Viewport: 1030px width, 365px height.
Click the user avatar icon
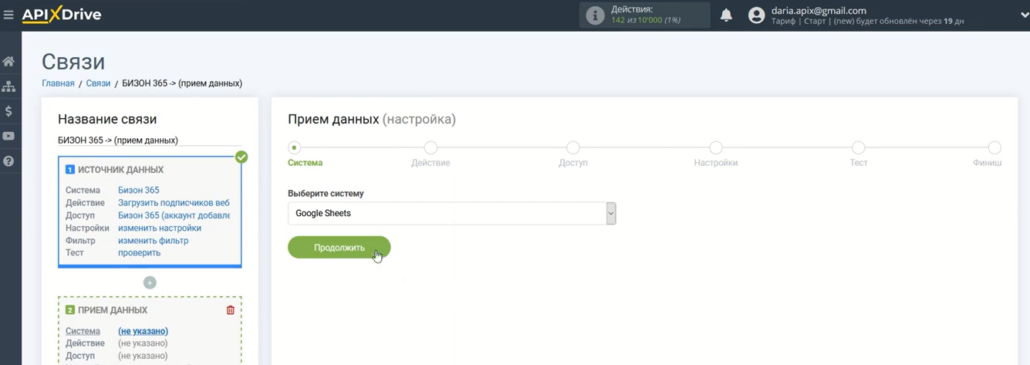757,15
